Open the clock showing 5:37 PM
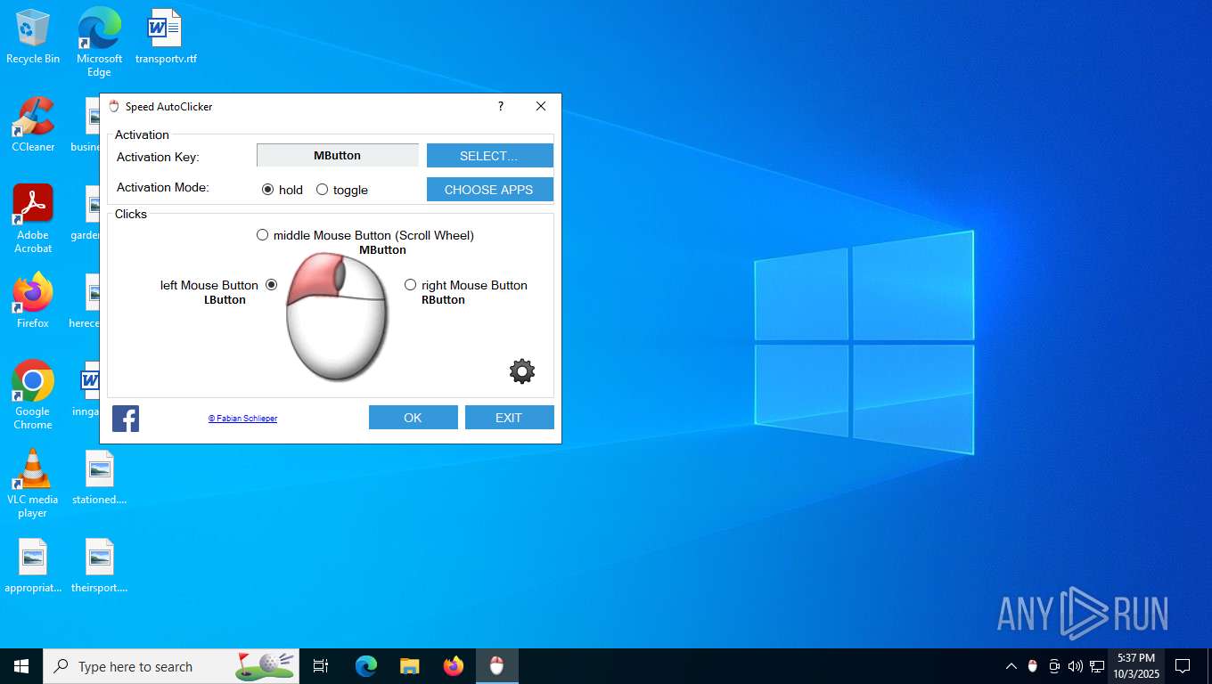The image size is (1212, 684). (1136, 666)
